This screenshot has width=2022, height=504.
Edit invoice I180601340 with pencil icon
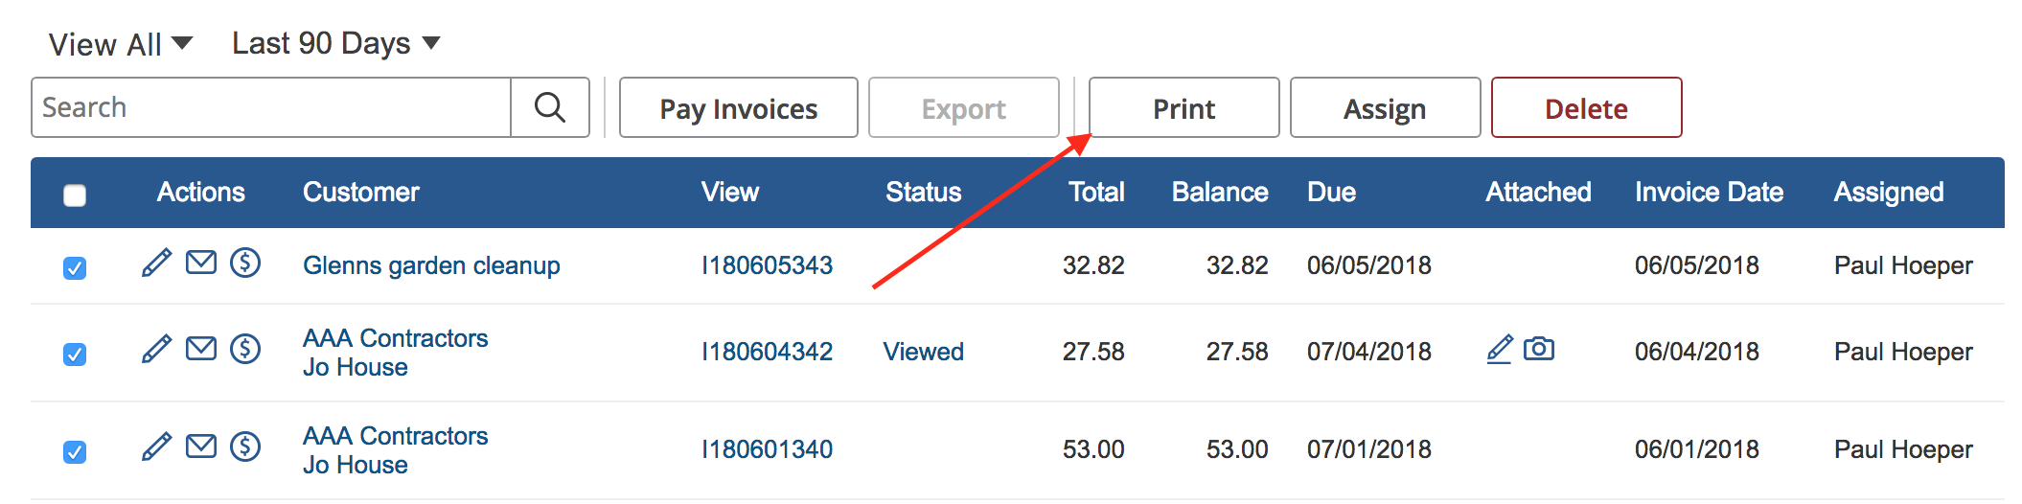coord(156,447)
